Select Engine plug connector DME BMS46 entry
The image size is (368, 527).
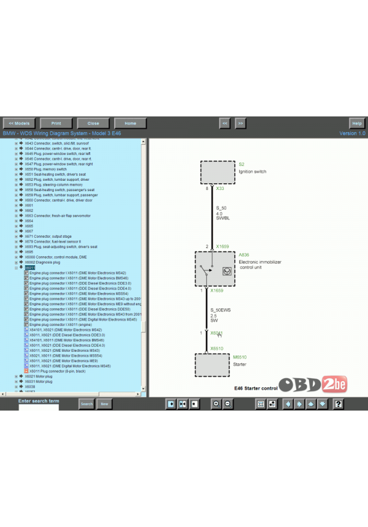tap(79, 278)
